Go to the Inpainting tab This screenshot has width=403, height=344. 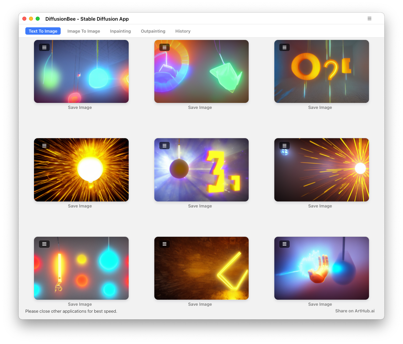tap(120, 31)
